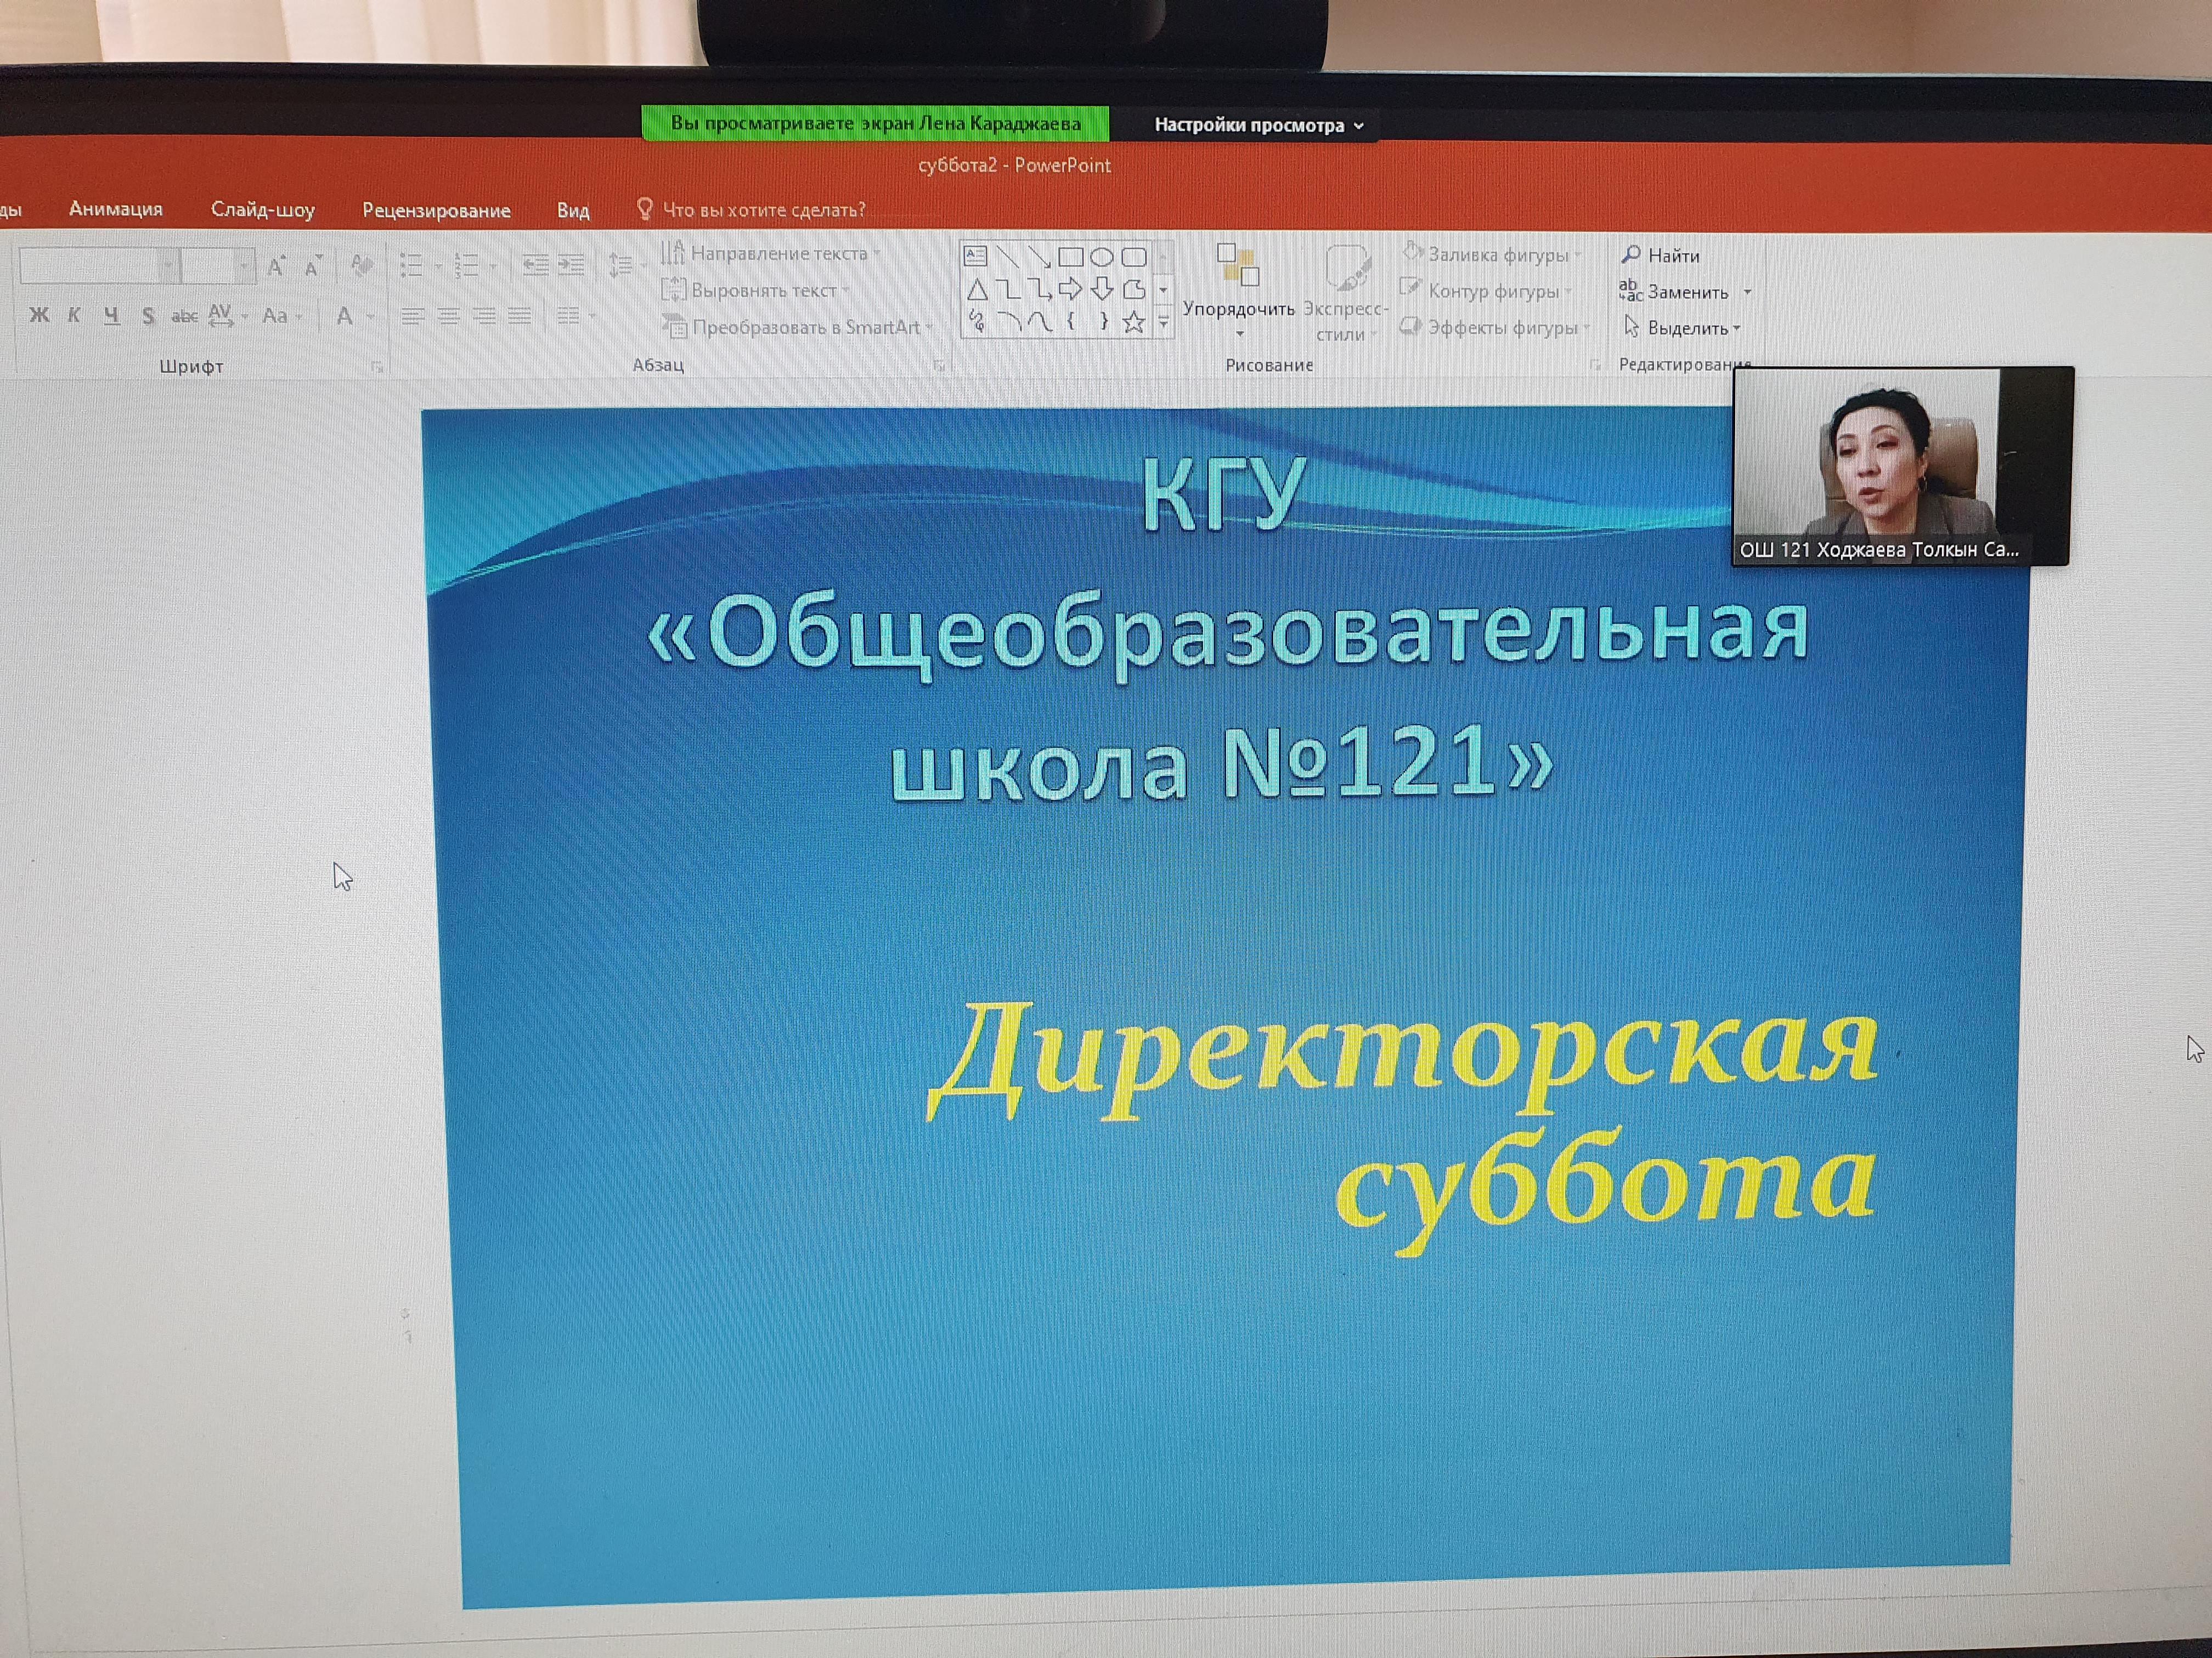Image resolution: width=2212 pixels, height=1658 pixels.
Task: Open the Слайд-шоу tab
Action: (262, 210)
